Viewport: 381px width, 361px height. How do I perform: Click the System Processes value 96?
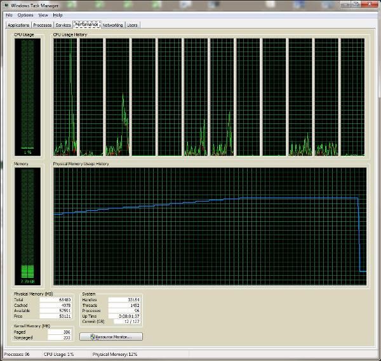[x=124, y=311]
